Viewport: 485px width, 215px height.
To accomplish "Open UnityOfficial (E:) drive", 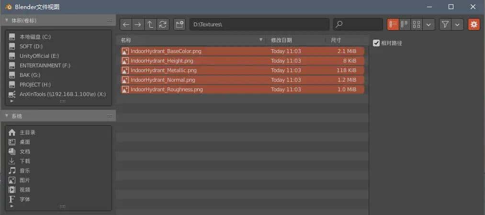I will coord(58,56).
